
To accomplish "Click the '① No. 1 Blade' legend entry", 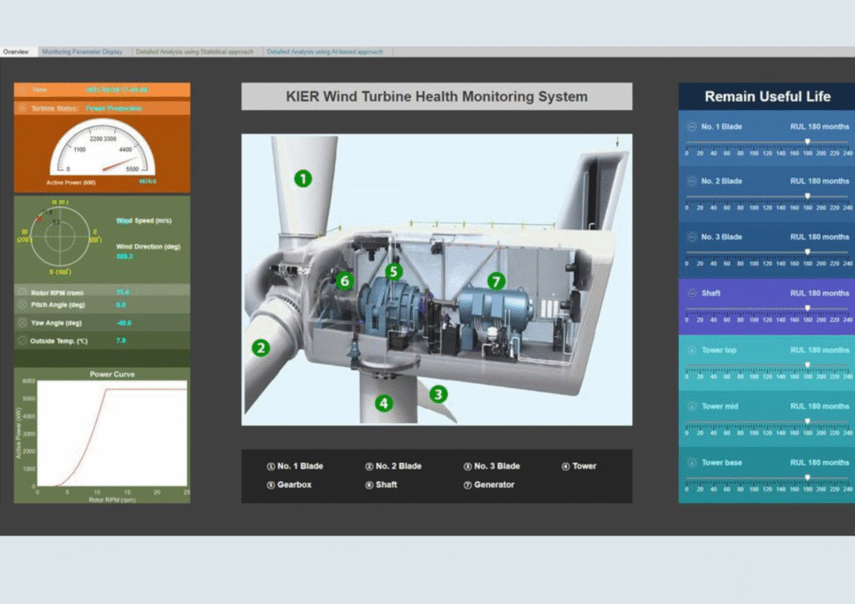I will (295, 466).
